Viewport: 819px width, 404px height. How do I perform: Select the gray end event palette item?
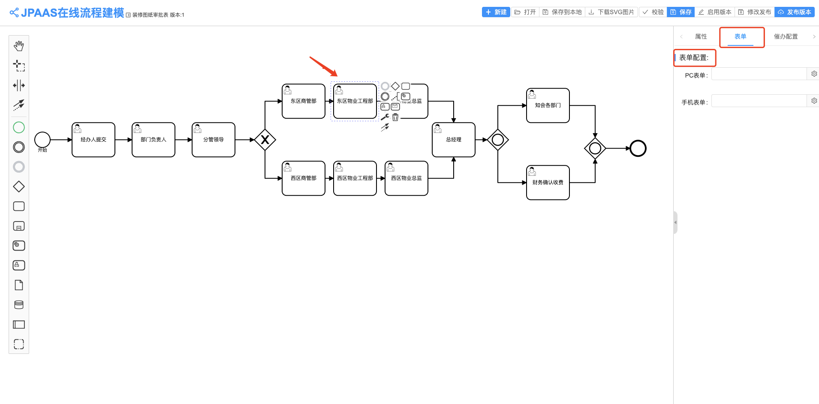point(19,167)
